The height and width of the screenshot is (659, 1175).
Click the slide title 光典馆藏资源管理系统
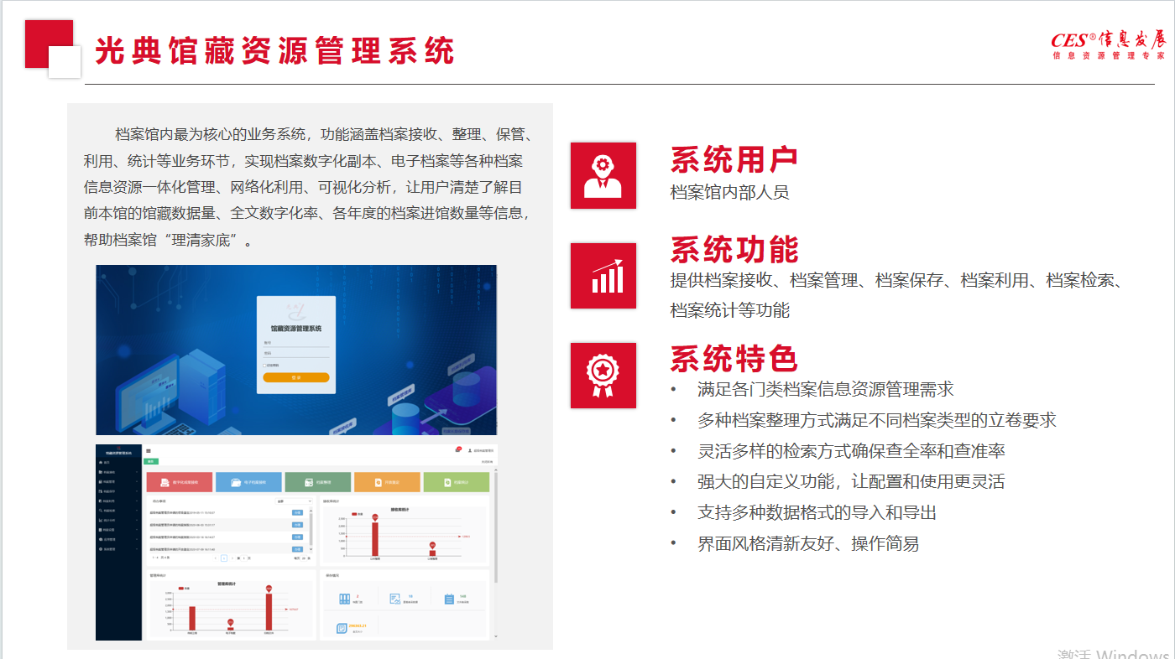[274, 50]
